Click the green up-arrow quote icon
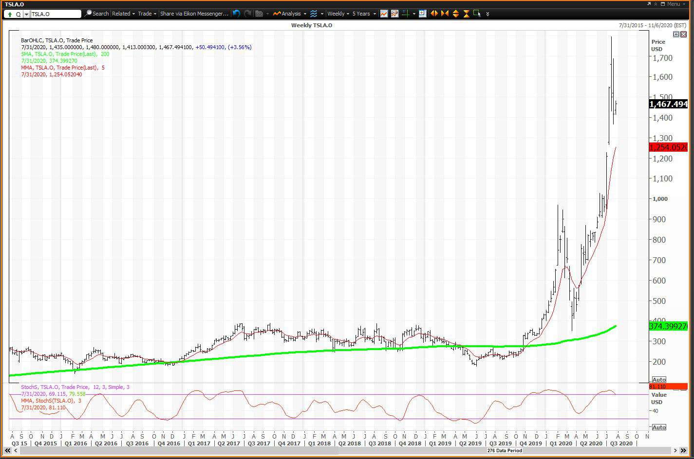The height and width of the screenshot is (459, 694). click(x=10, y=14)
